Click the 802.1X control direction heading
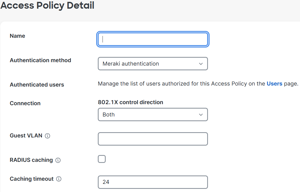Viewport: 300px width, 192px height. click(131, 102)
